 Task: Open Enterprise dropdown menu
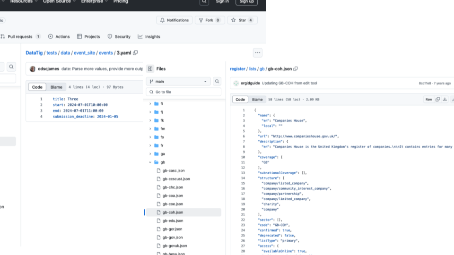tap(95, 2)
